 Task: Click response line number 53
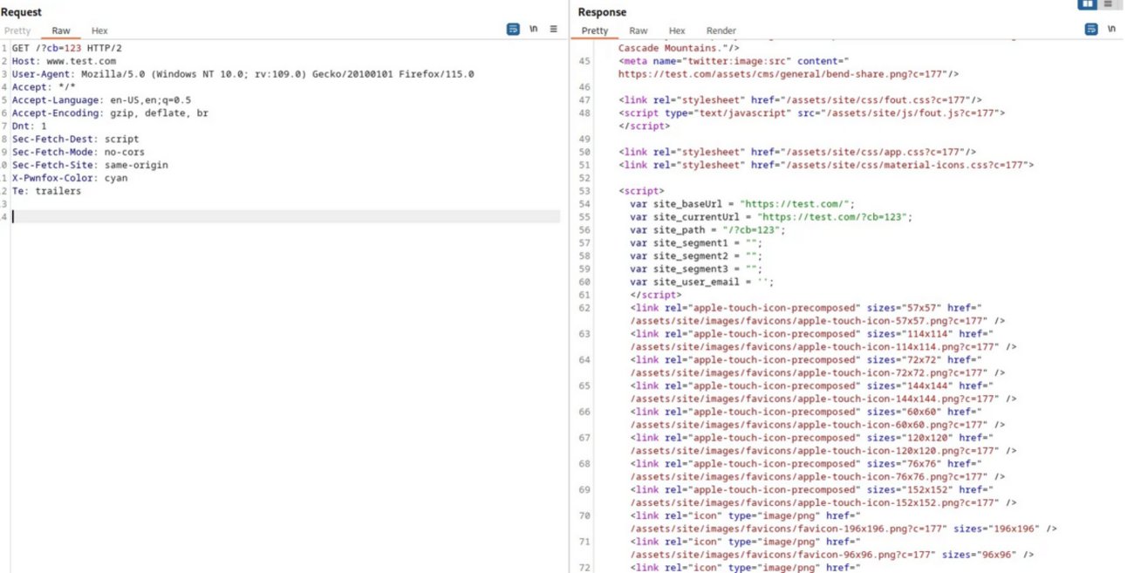[584, 191]
